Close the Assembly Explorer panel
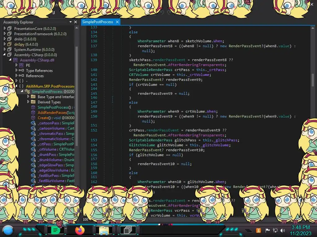This screenshot has width=317, height=237. tap(76, 22)
